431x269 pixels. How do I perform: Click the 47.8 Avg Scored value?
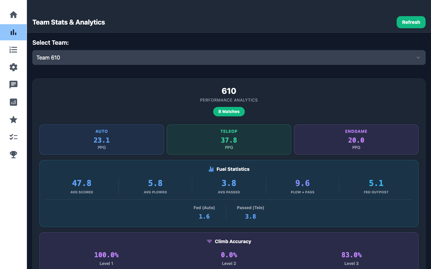pyautogui.click(x=82, y=183)
